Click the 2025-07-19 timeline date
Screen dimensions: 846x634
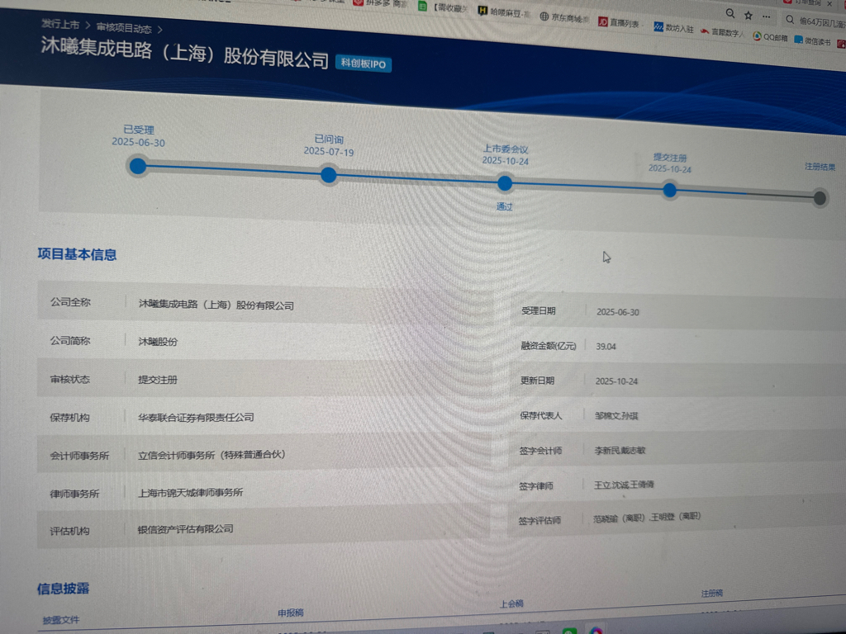click(329, 152)
